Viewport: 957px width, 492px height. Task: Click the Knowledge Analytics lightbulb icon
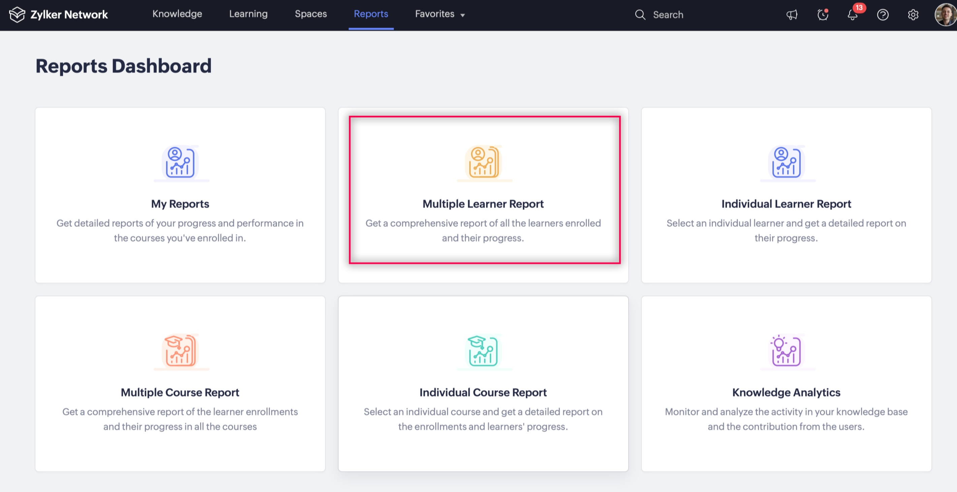pyautogui.click(x=786, y=351)
